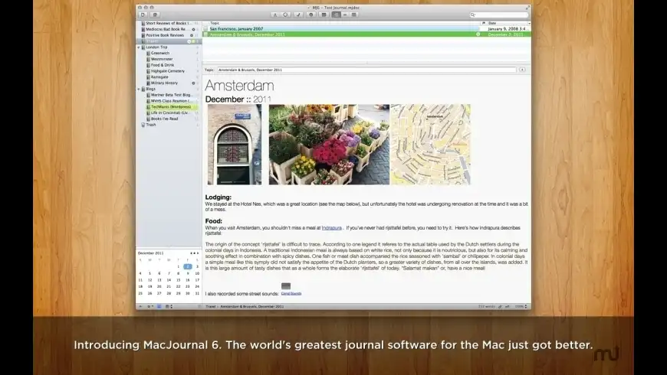667x375 pixels.
Task: Click the doorway photo thumbnail
Action: (x=235, y=145)
